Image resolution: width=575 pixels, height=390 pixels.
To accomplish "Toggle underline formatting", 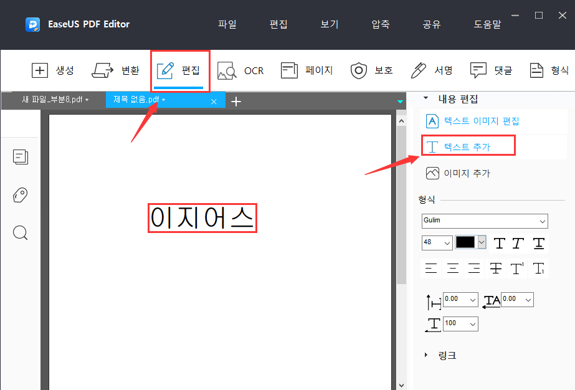I will [538, 243].
